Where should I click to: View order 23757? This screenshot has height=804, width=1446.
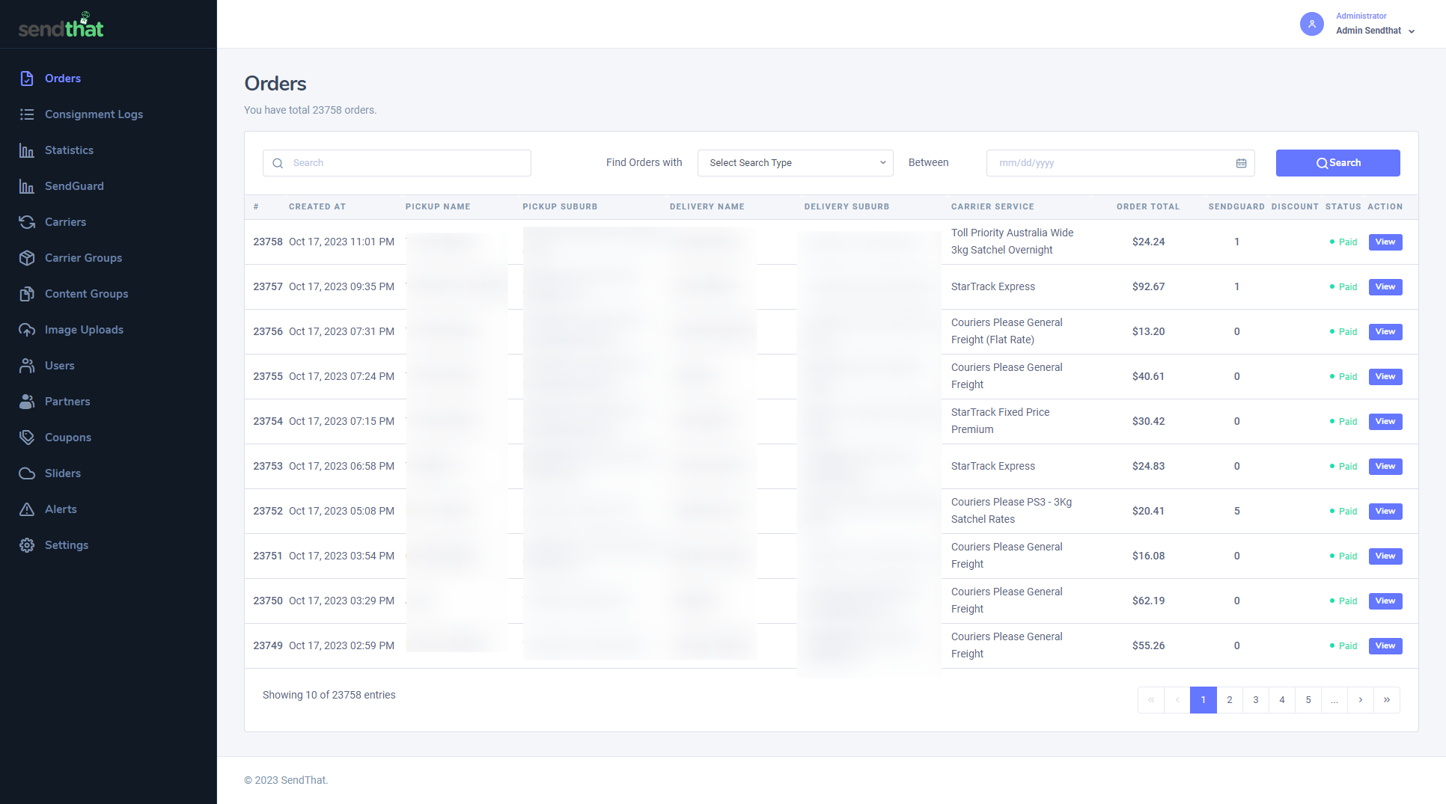(x=1385, y=287)
